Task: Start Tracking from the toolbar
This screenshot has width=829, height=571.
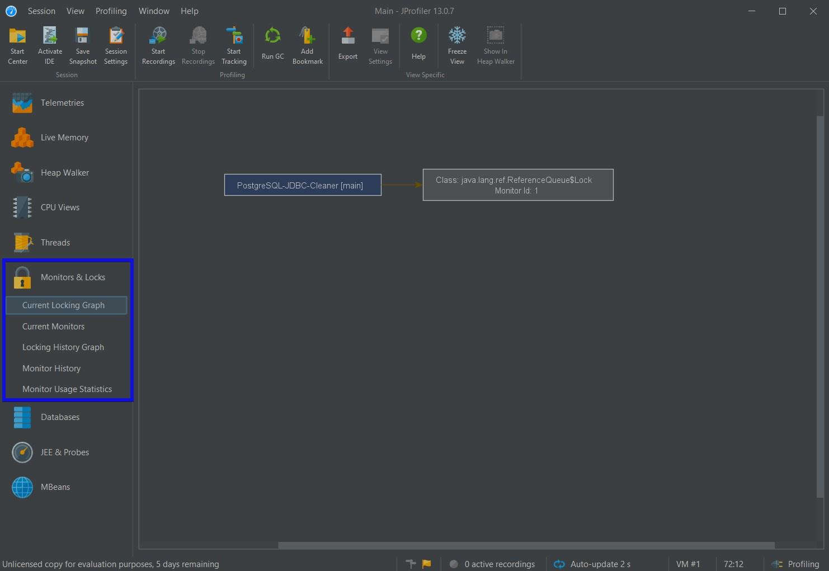Action: pyautogui.click(x=234, y=44)
